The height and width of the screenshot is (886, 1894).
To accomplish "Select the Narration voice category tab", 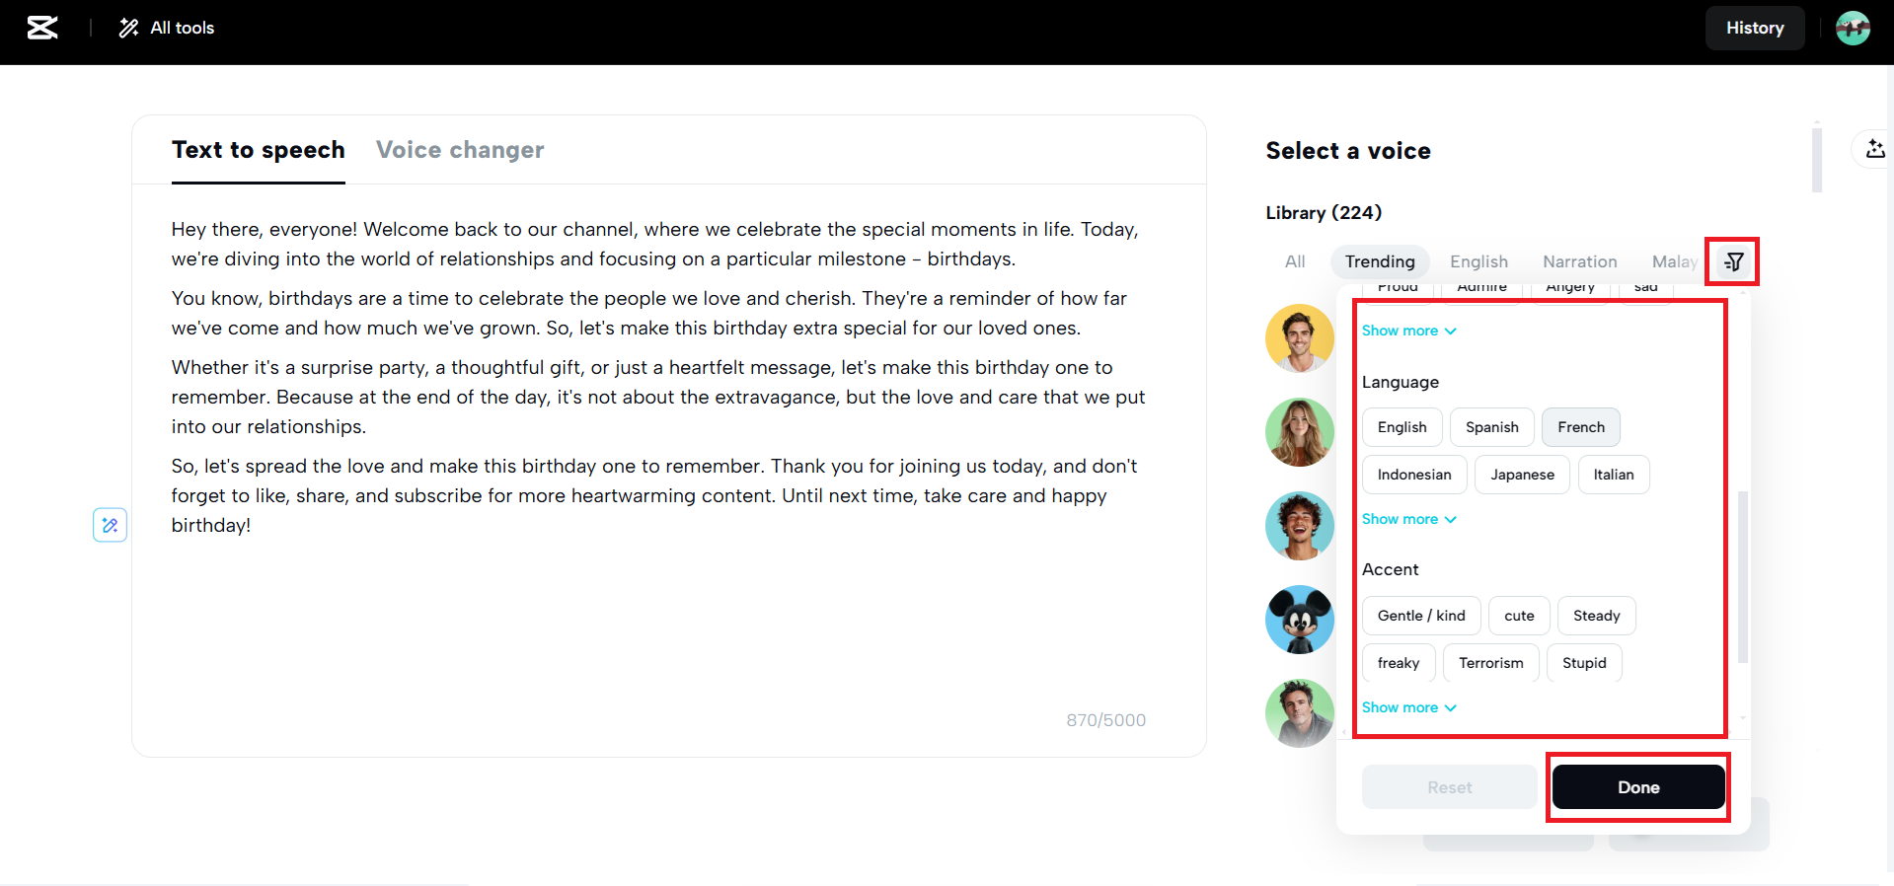I will pyautogui.click(x=1579, y=261).
